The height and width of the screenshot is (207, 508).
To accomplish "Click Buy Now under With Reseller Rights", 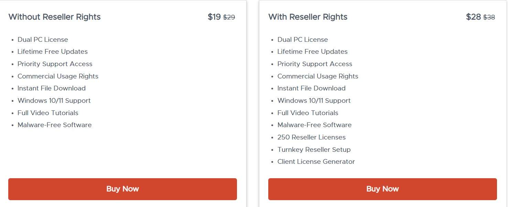I will 382,189.
